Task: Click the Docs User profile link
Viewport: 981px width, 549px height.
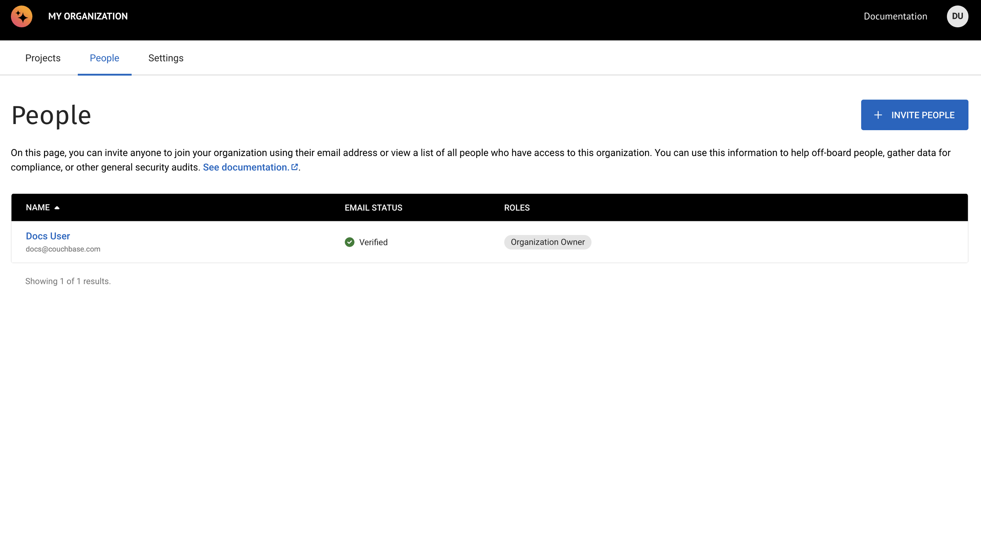Action: [48, 235]
